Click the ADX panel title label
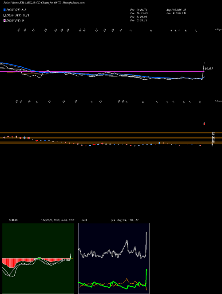Image resolution: width=222 pixels, height=294 pixels. [85, 220]
